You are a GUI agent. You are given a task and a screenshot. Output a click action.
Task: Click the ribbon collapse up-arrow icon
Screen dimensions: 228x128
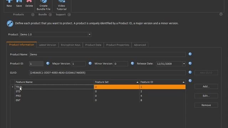[221, 14]
